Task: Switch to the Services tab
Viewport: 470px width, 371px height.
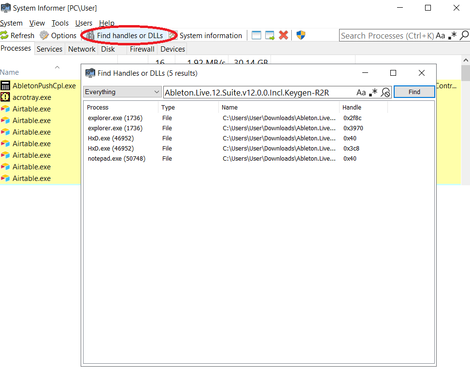Action: coord(49,49)
